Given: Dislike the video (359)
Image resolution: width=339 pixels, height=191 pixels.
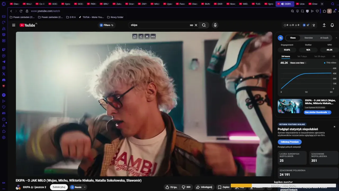Looking at the screenshot, I should click(186, 187).
